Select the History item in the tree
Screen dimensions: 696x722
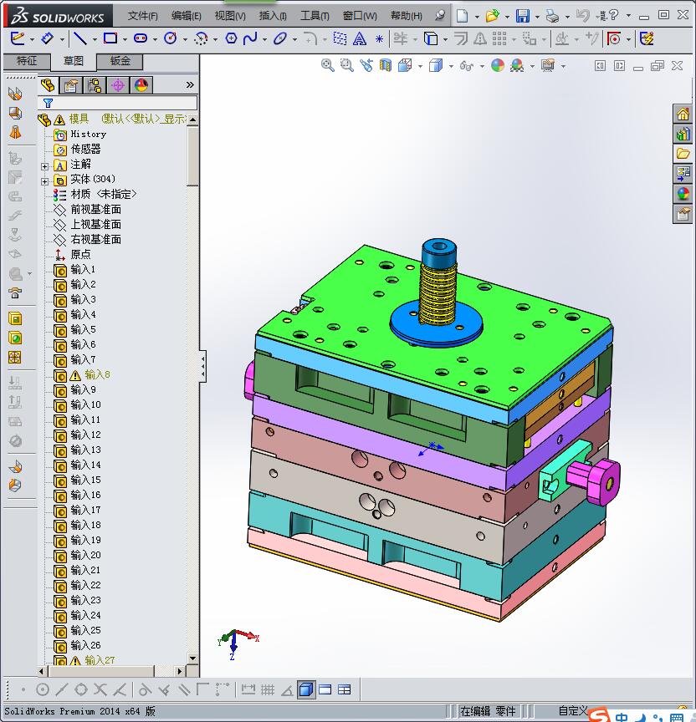click(x=88, y=134)
